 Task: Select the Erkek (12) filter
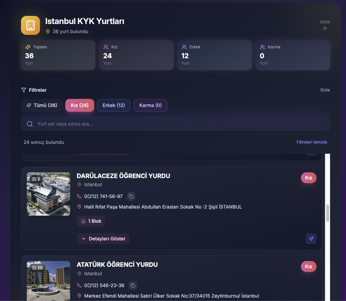point(114,105)
